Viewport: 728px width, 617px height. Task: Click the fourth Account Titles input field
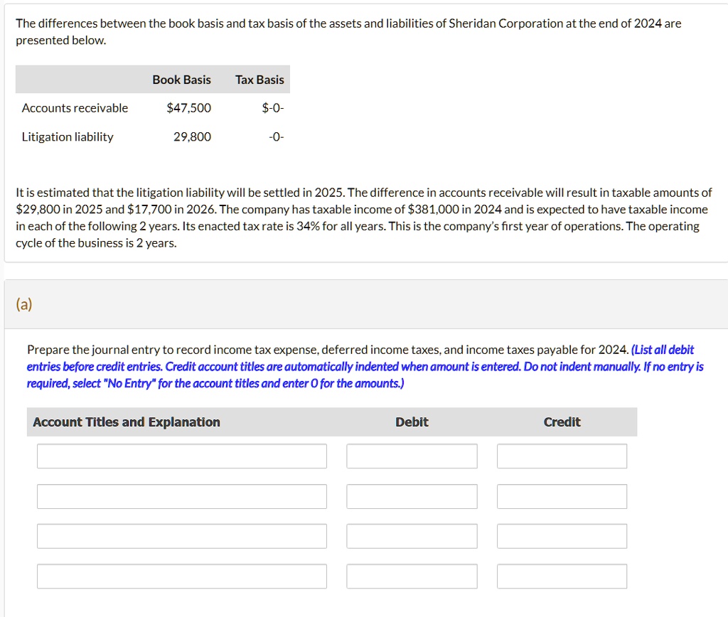181,576
